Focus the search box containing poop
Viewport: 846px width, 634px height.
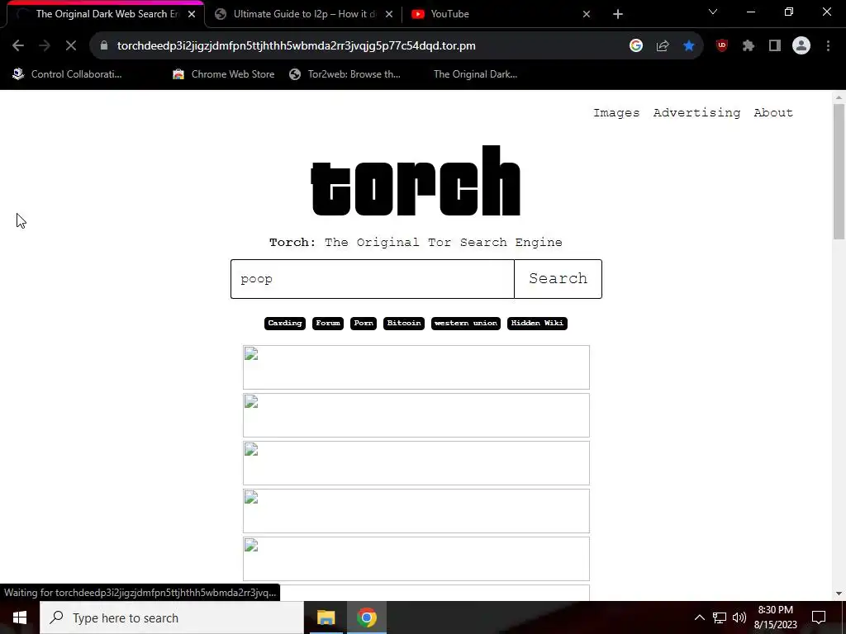tap(373, 279)
